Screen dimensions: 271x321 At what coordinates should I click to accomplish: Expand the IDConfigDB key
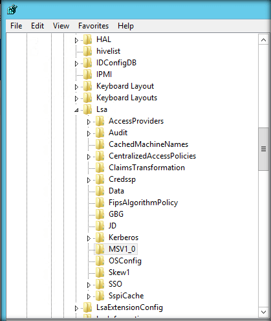(x=76, y=63)
